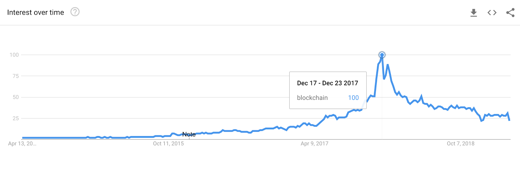
Task: Select the truncated Apr 13 axis label
Action: pos(22,144)
